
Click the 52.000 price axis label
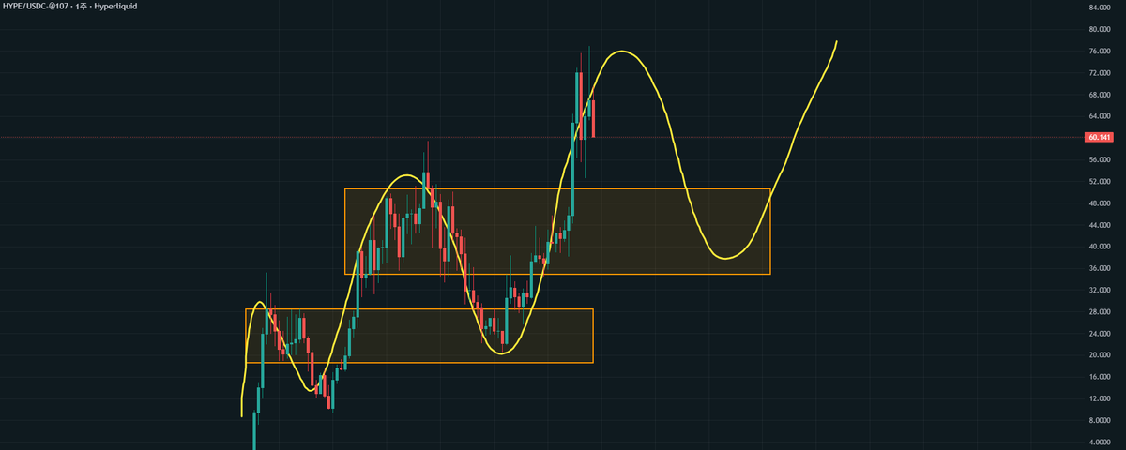(1100, 181)
